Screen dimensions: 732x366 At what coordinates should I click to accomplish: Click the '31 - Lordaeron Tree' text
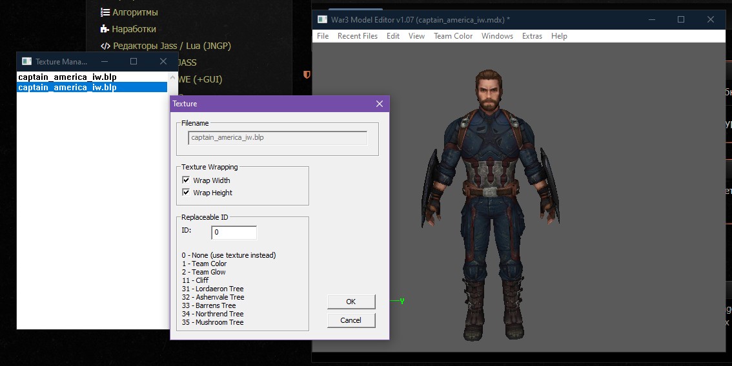click(213, 289)
